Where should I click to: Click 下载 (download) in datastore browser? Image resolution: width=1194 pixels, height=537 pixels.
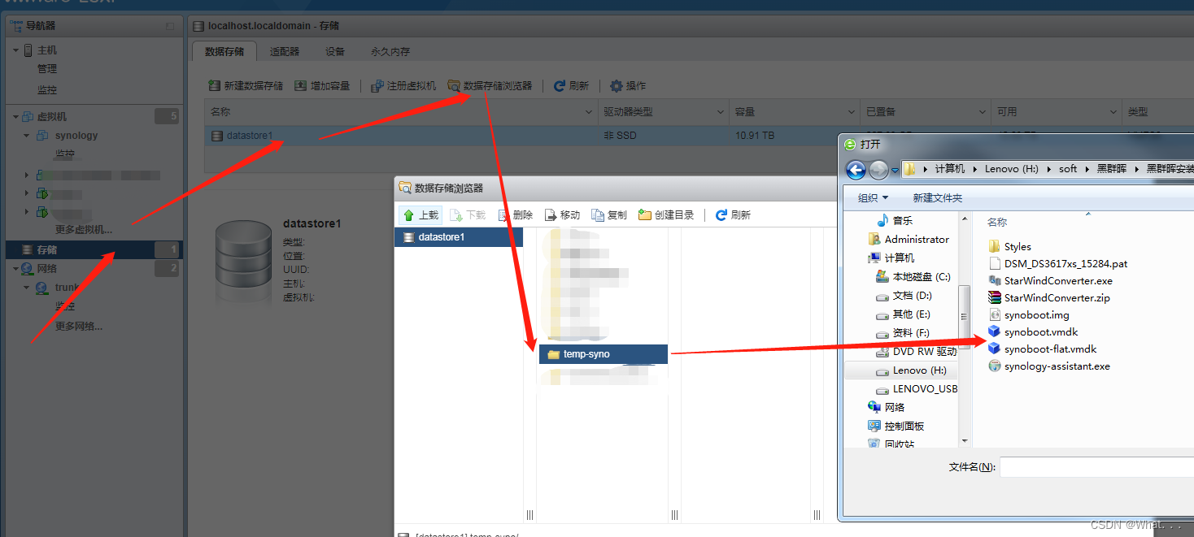[x=468, y=215]
